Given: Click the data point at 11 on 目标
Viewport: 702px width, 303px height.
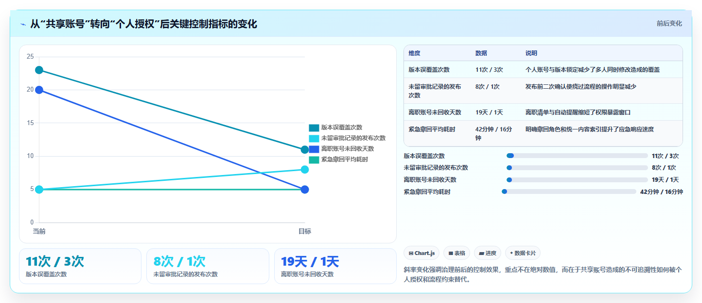Looking at the screenshot, I should [305, 150].
